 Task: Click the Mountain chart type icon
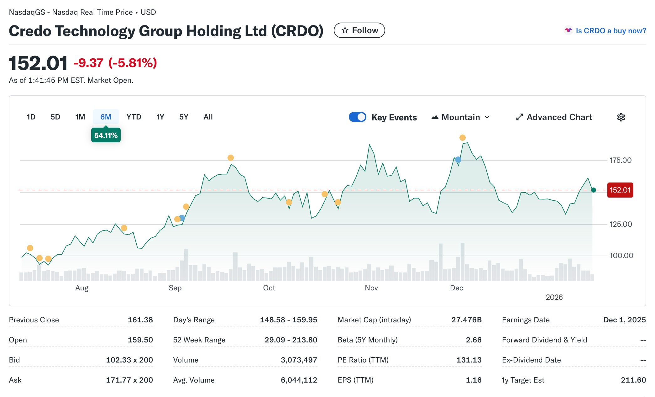click(x=436, y=117)
